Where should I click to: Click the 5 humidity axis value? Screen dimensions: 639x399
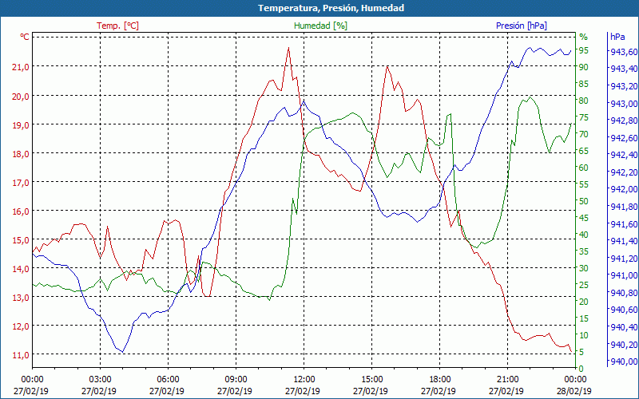[x=581, y=352]
